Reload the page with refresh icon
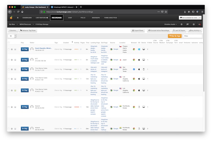 pyautogui.click(x=18, y=12)
